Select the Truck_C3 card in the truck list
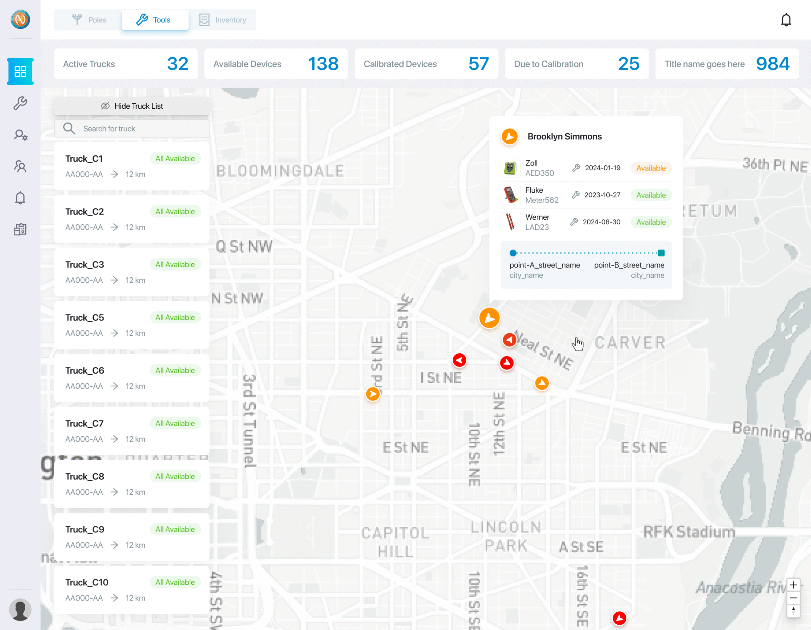 tap(132, 272)
